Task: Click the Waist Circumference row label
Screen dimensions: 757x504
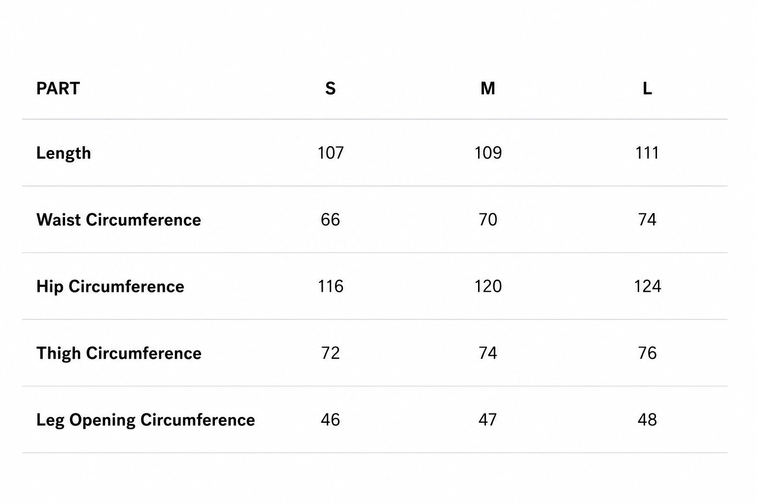Action: click(x=119, y=220)
